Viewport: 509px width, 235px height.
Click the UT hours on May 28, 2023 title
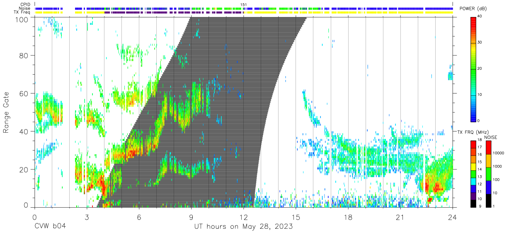(x=243, y=227)
